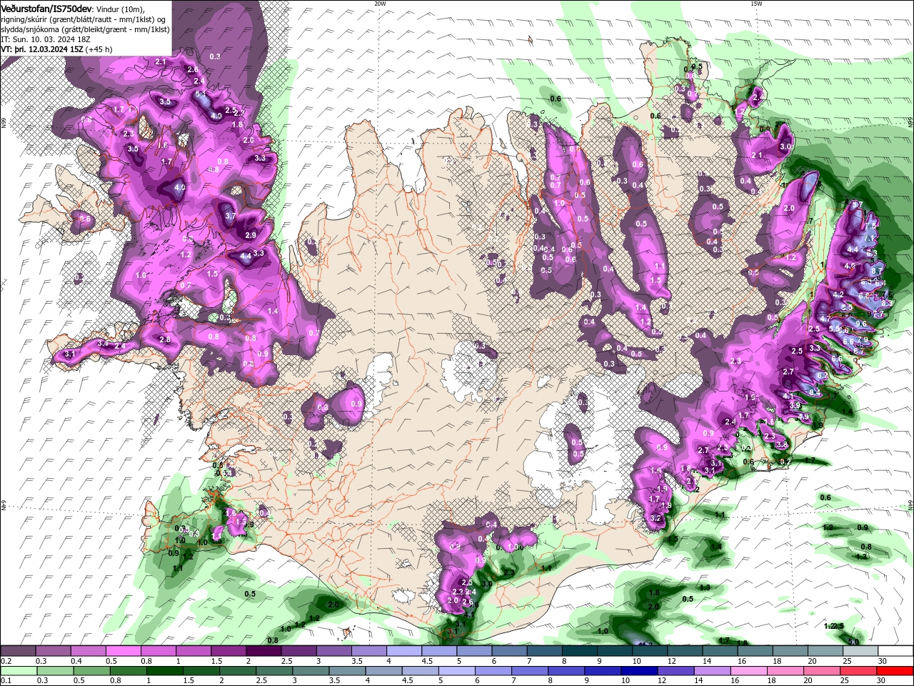The image size is (914, 686).
Task: Click the "5.1" snowfall value on the map
Action: [201, 94]
